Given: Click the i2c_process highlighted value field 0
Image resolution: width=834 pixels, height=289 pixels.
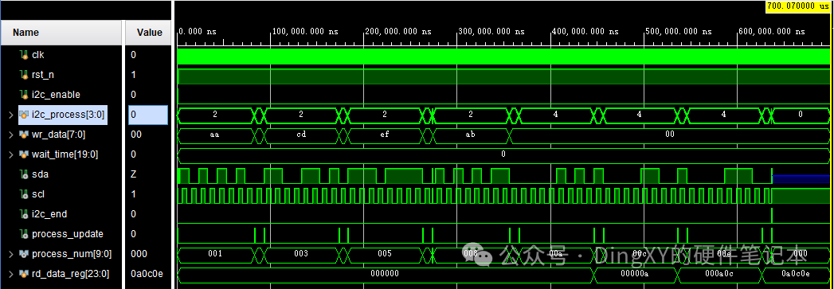Looking at the screenshot, I should click(148, 115).
